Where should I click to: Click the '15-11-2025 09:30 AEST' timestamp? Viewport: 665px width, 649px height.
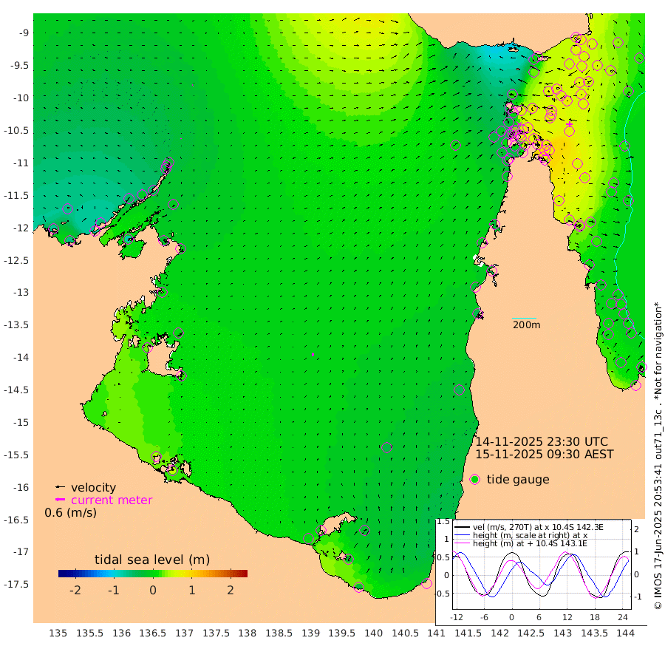[x=544, y=455]
